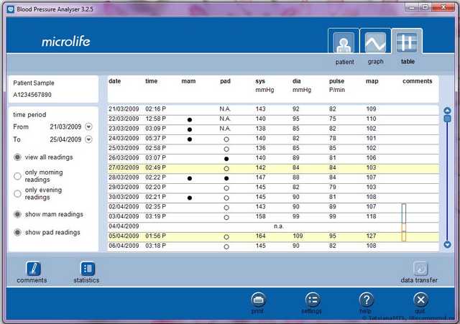Image resolution: width=460 pixels, height=324 pixels.
Task: Select the 'view all readings' radio button
Action: (17, 157)
